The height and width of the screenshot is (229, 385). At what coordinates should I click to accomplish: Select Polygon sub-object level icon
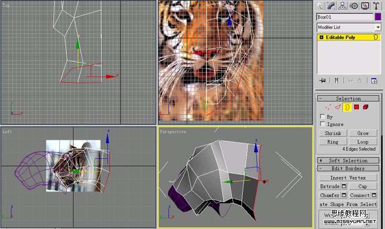tap(356, 107)
